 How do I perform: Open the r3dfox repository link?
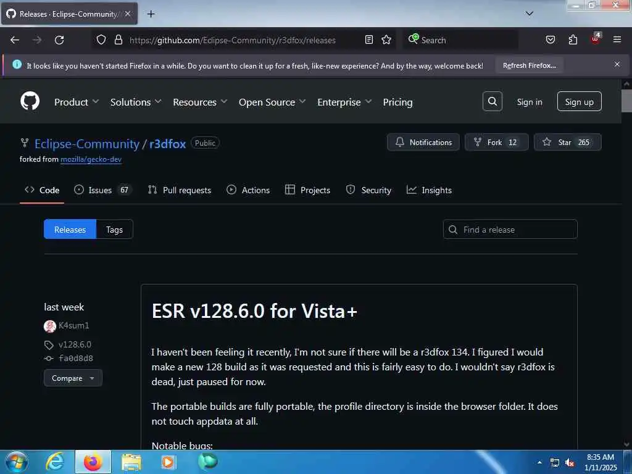167,144
